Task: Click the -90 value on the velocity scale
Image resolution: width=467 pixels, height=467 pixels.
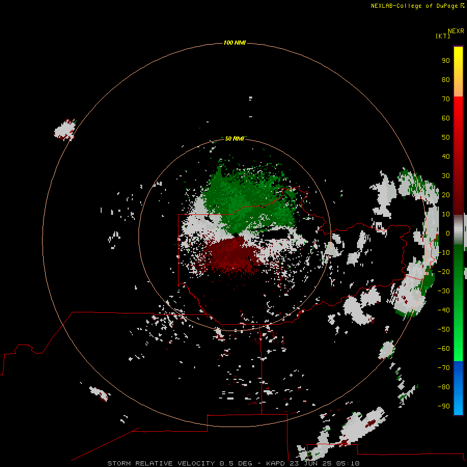Action: [444, 406]
